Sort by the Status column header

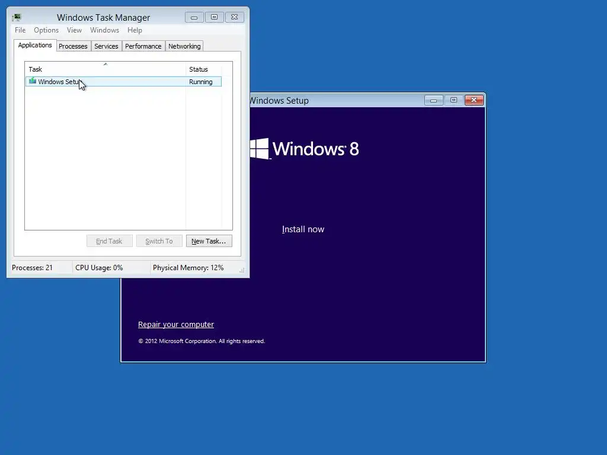[203, 69]
